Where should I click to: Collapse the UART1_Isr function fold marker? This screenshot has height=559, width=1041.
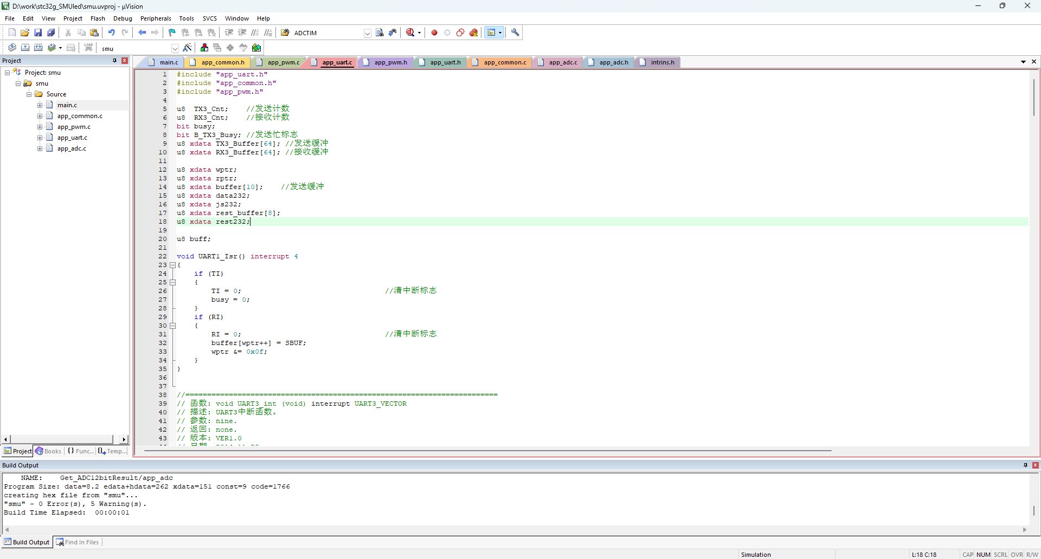pos(172,265)
